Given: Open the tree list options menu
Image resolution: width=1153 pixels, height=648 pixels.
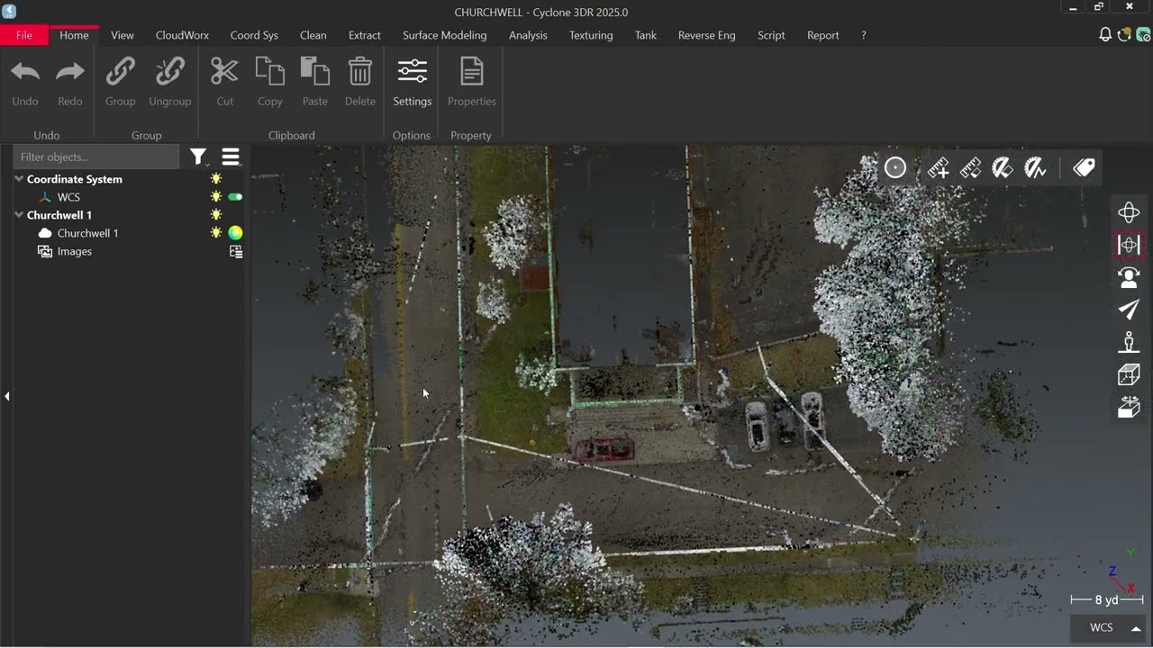Looking at the screenshot, I should 231,157.
